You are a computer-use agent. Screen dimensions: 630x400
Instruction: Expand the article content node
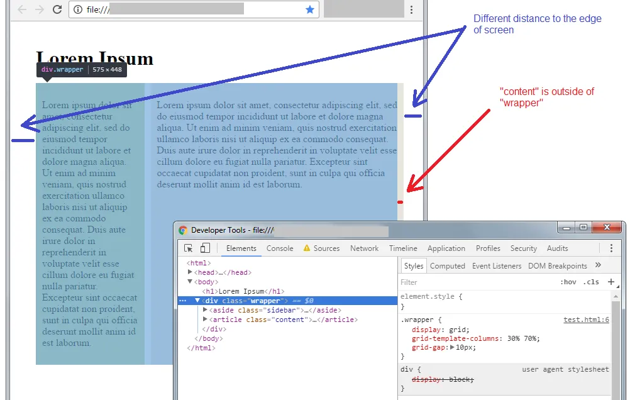click(205, 319)
